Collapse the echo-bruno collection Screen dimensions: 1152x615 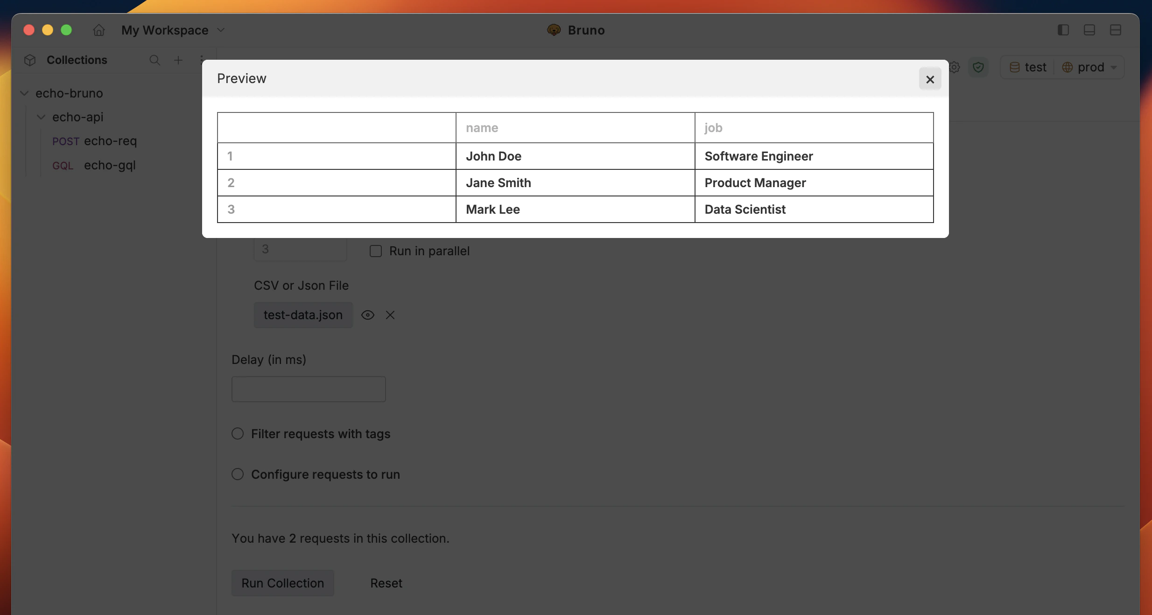25,93
